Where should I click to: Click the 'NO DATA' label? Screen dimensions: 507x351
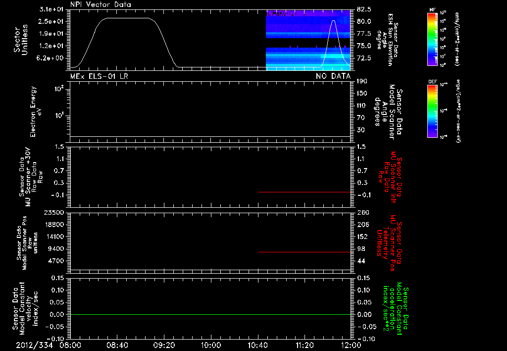pos(333,76)
